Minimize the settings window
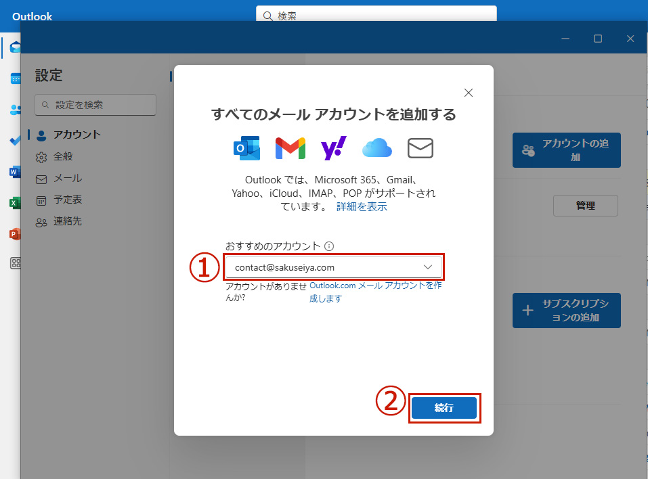This screenshot has height=479, width=648. [565, 39]
